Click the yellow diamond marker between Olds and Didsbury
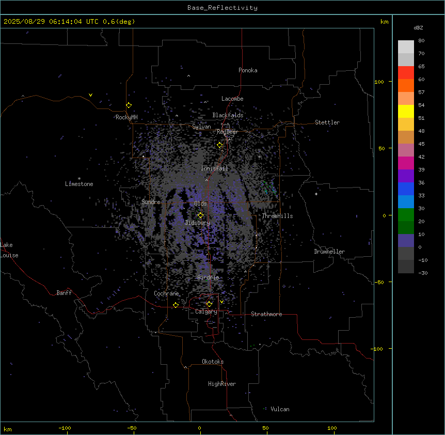This screenshot has width=445, height=435. [x=200, y=215]
